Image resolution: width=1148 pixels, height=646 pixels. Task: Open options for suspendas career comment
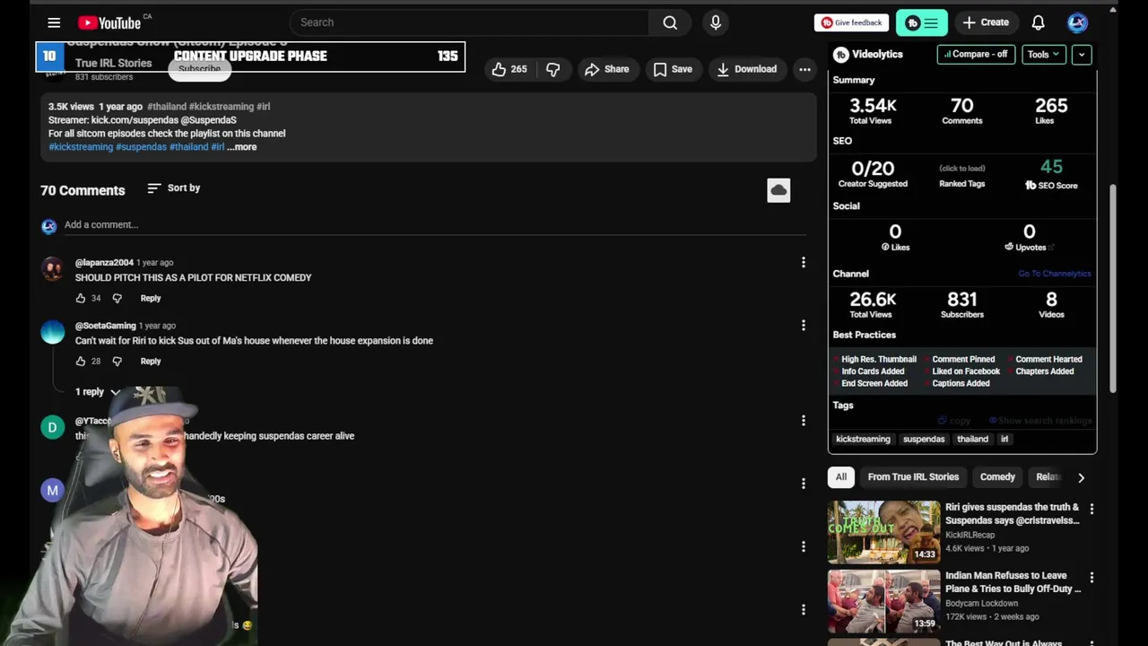804,420
